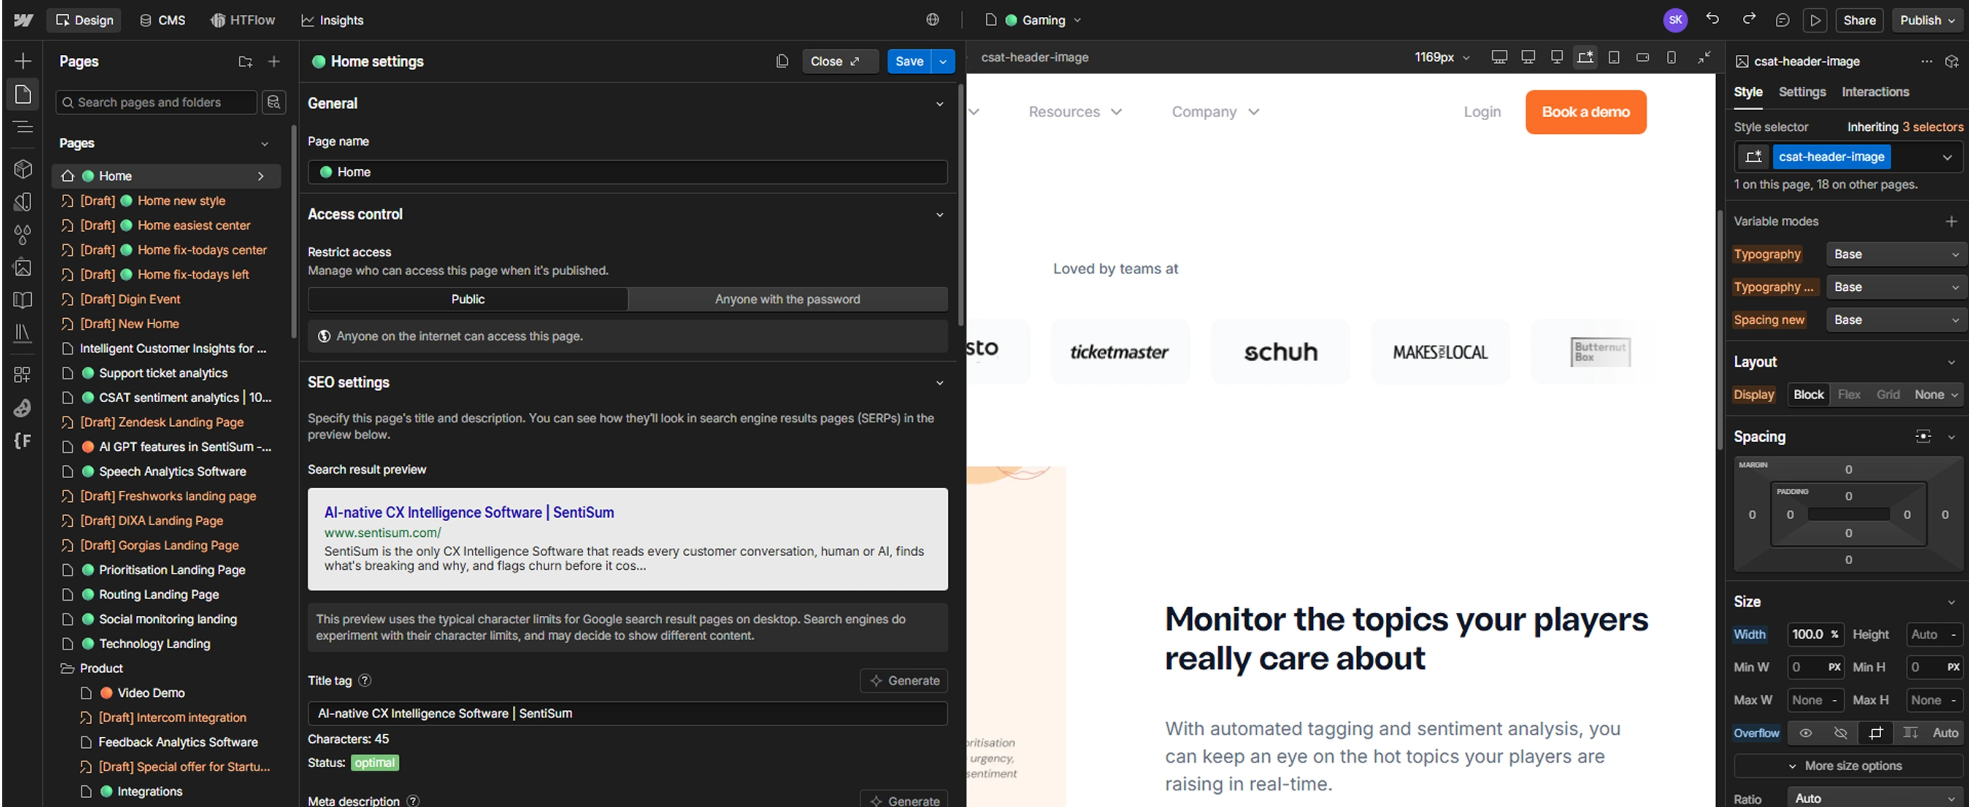
Task: Set overflow to visible eye icon
Action: [1805, 733]
